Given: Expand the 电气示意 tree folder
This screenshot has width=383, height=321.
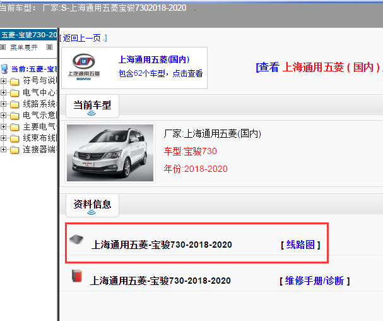Looking at the screenshot, I should [3, 115].
